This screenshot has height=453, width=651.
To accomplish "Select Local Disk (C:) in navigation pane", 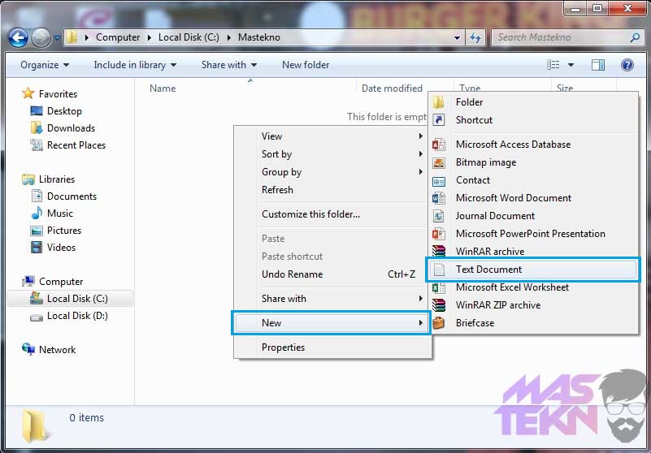I will (70, 299).
